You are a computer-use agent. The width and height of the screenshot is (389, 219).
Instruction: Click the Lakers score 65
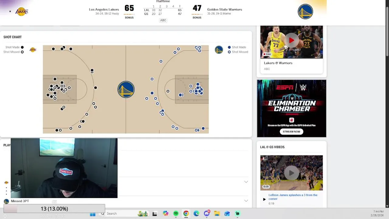tap(129, 9)
